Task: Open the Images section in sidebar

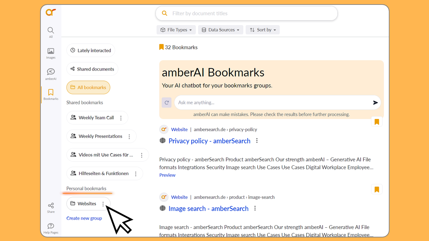Action: pos(51,53)
